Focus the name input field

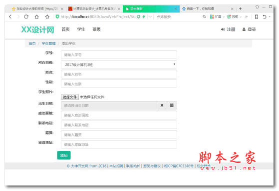(119, 74)
